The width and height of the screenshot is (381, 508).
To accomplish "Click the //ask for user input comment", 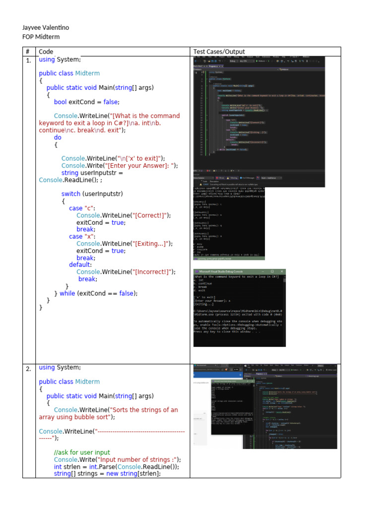I will click(x=82, y=452).
